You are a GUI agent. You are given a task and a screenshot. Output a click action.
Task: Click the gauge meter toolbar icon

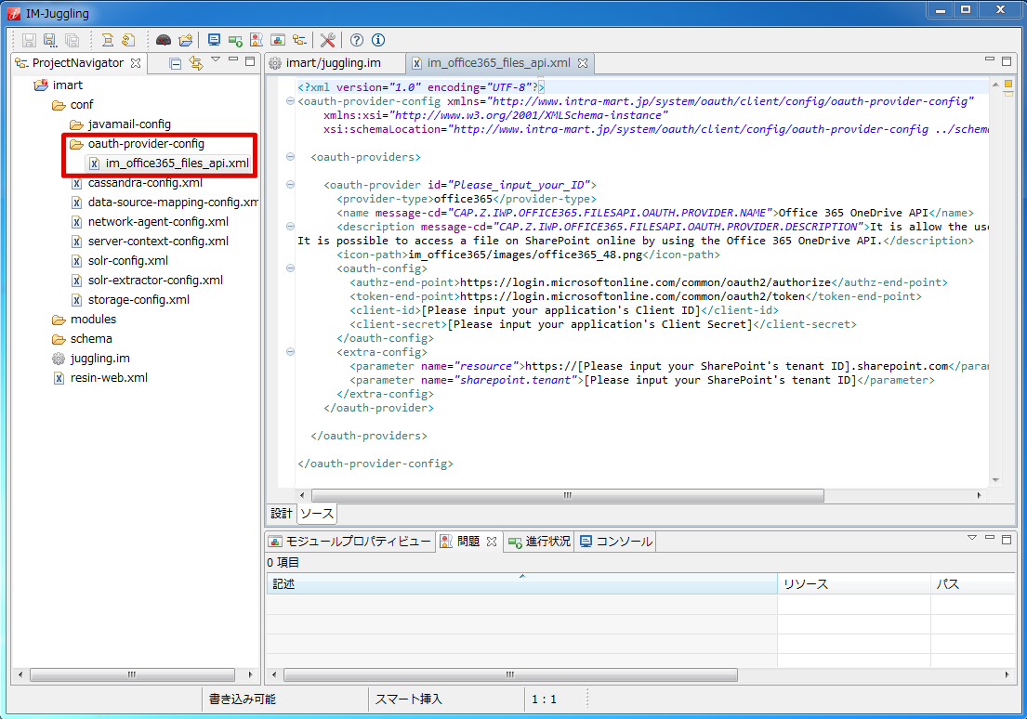(164, 41)
